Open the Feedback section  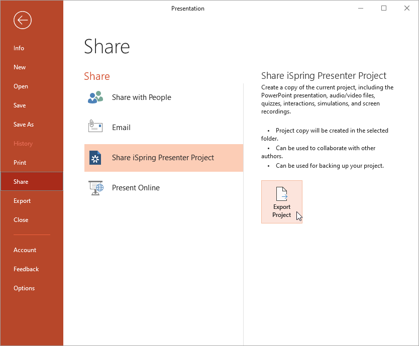[26, 269]
